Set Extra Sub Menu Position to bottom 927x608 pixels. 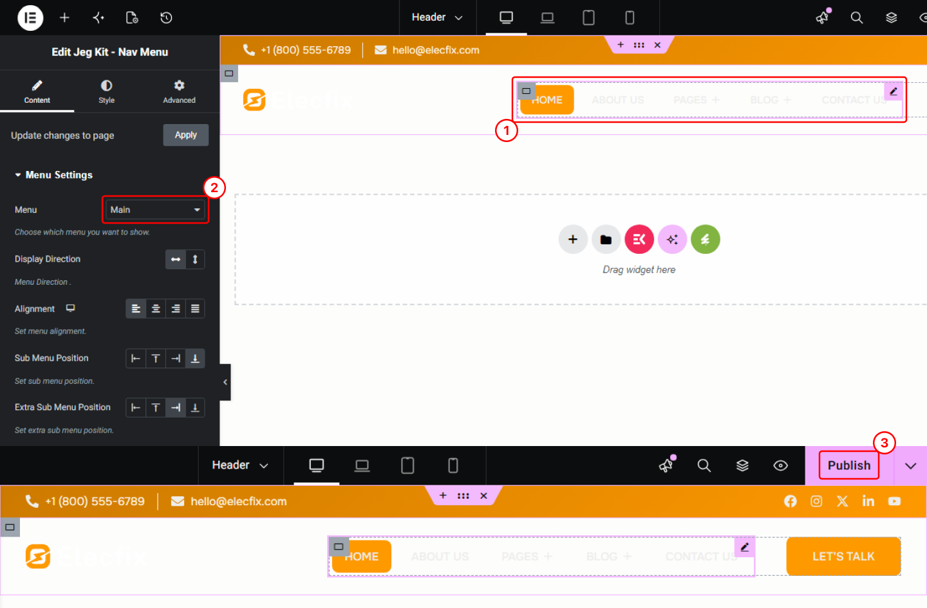click(x=195, y=407)
